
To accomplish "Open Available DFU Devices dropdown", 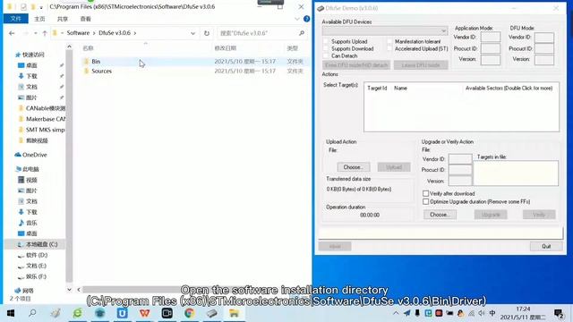I will (x=384, y=31).
